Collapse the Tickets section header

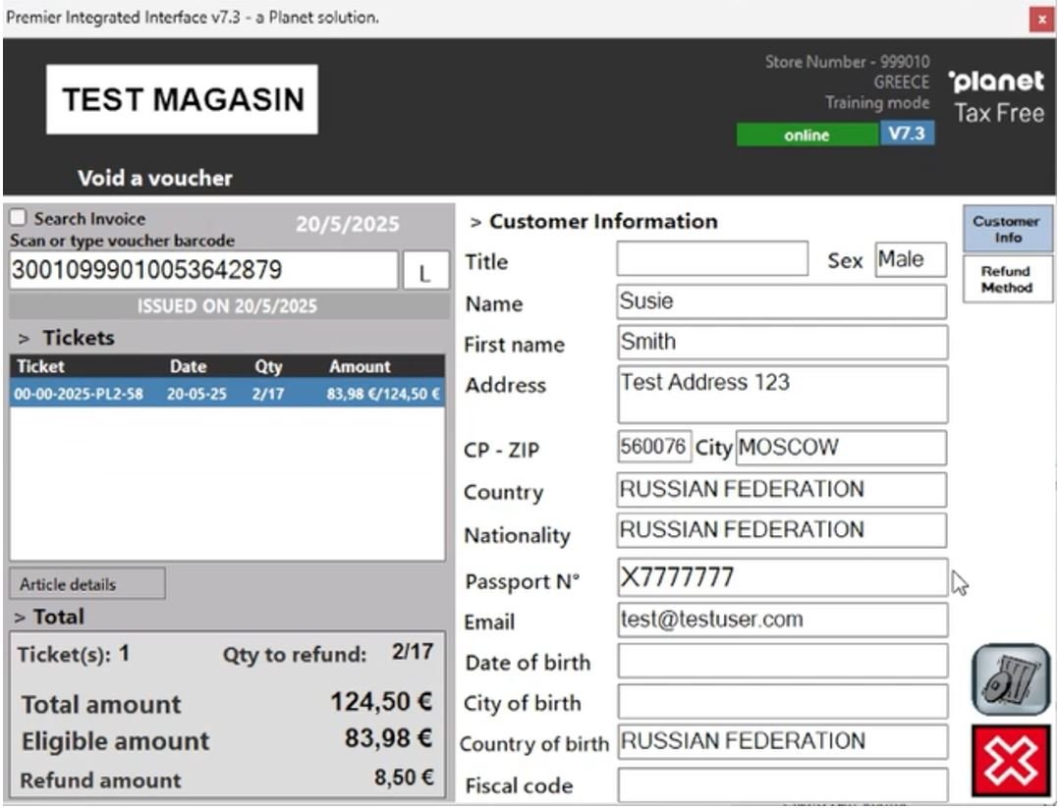67,338
